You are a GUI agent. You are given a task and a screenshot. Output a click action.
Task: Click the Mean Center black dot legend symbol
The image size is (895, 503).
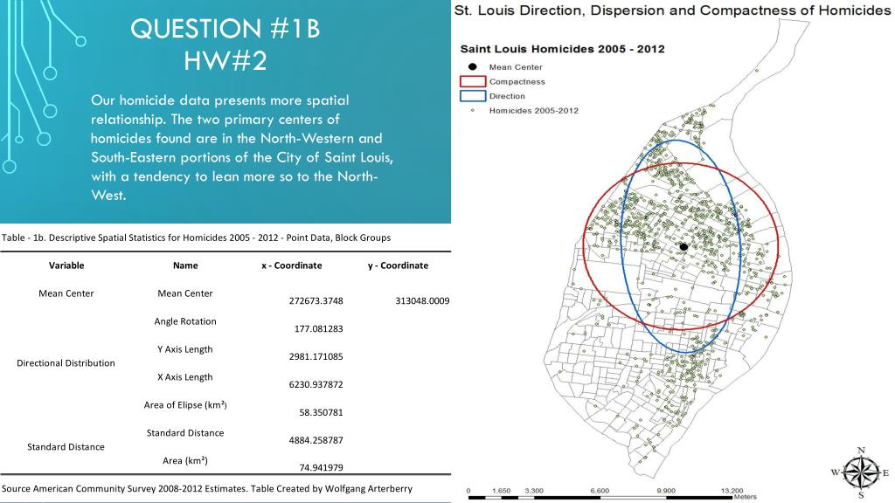[x=472, y=66]
